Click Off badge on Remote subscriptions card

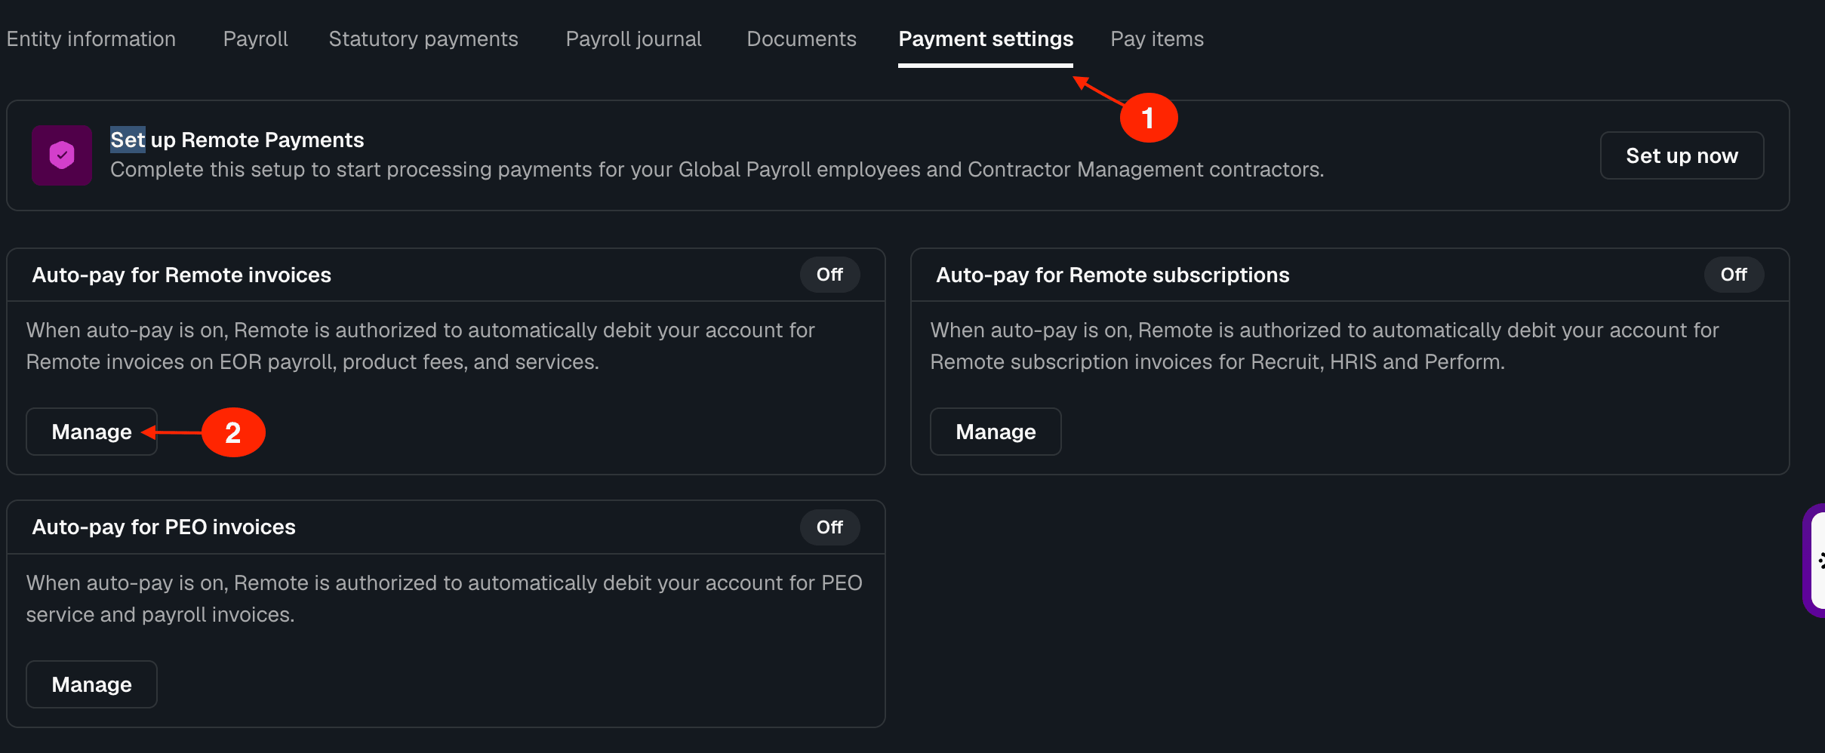coord(1734,275)
